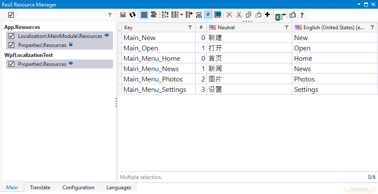
Task: Click the save icon beside App.Resources Properties\Resources
Action: (x=71, y=44)
